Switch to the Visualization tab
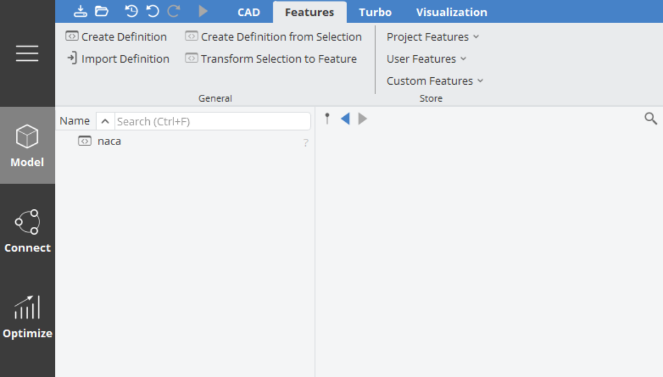 pos(451,12)
